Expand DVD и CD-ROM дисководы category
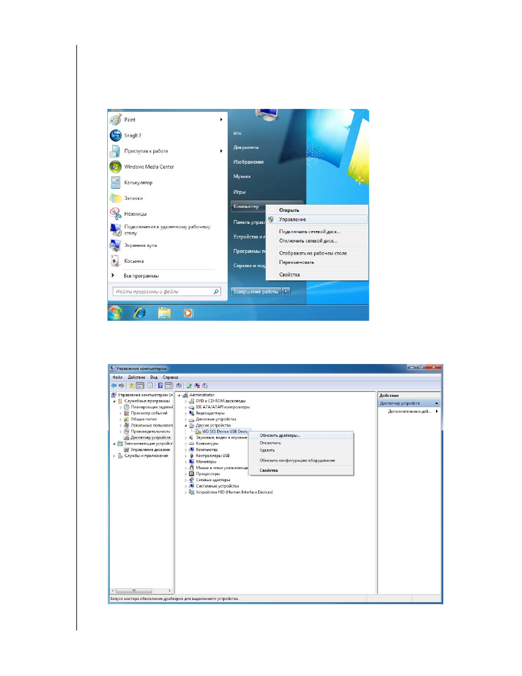The height and width of the screenshot is (676, 522). point(185,401)
